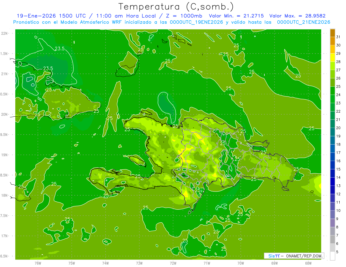Pick the light green legend swatch between 26 and 27

(x=332, y=74)
